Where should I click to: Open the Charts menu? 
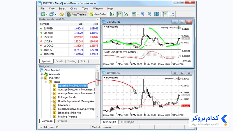[74, 9]
